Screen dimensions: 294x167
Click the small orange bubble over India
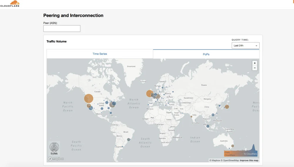[191, 117]
